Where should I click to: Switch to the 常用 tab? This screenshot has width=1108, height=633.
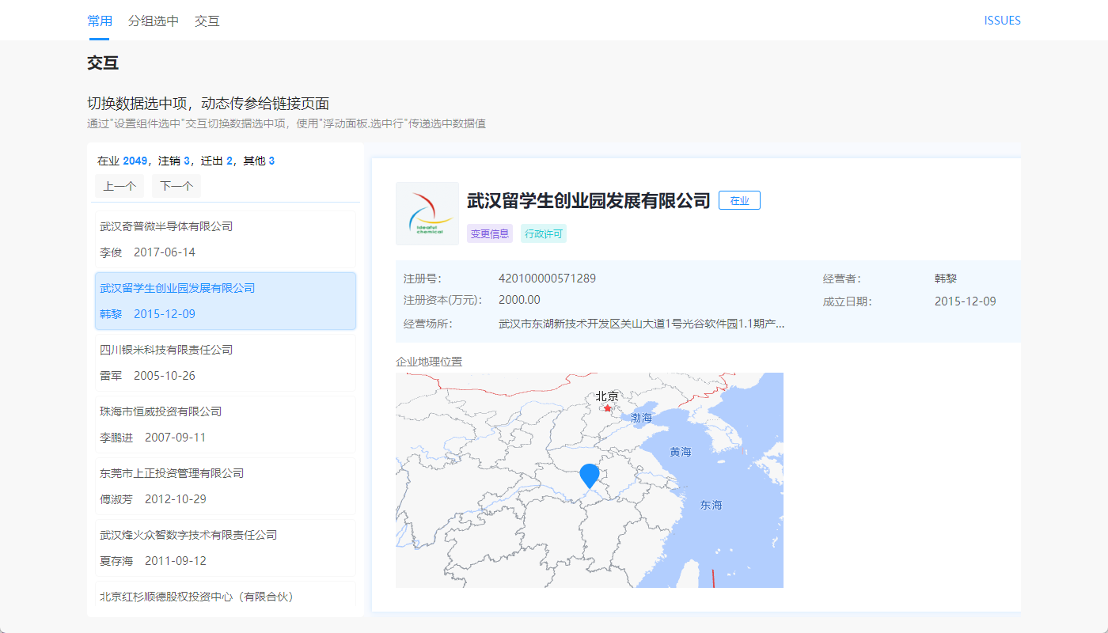click(x=101, y=21)
